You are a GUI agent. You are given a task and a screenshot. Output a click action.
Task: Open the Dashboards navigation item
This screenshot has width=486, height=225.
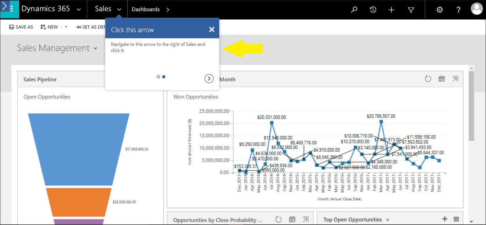click(x=146, y=10)
